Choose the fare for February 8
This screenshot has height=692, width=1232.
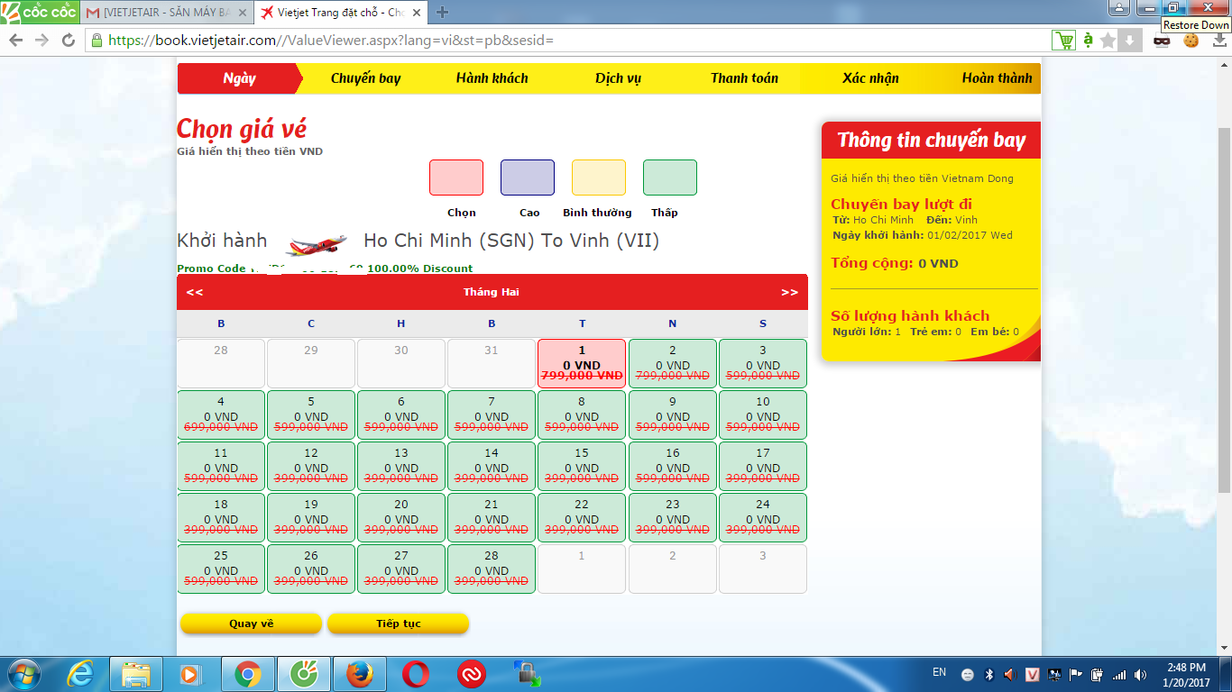(582, 414)
